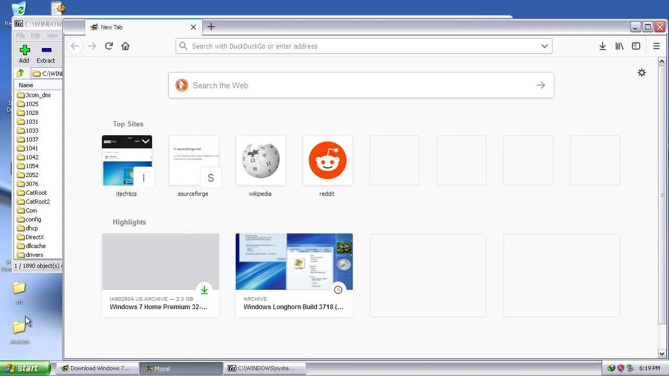This screenshot has width=669, height=376.
Task: Click the 7-Zip path address field
Action: (x=47, y=74)
